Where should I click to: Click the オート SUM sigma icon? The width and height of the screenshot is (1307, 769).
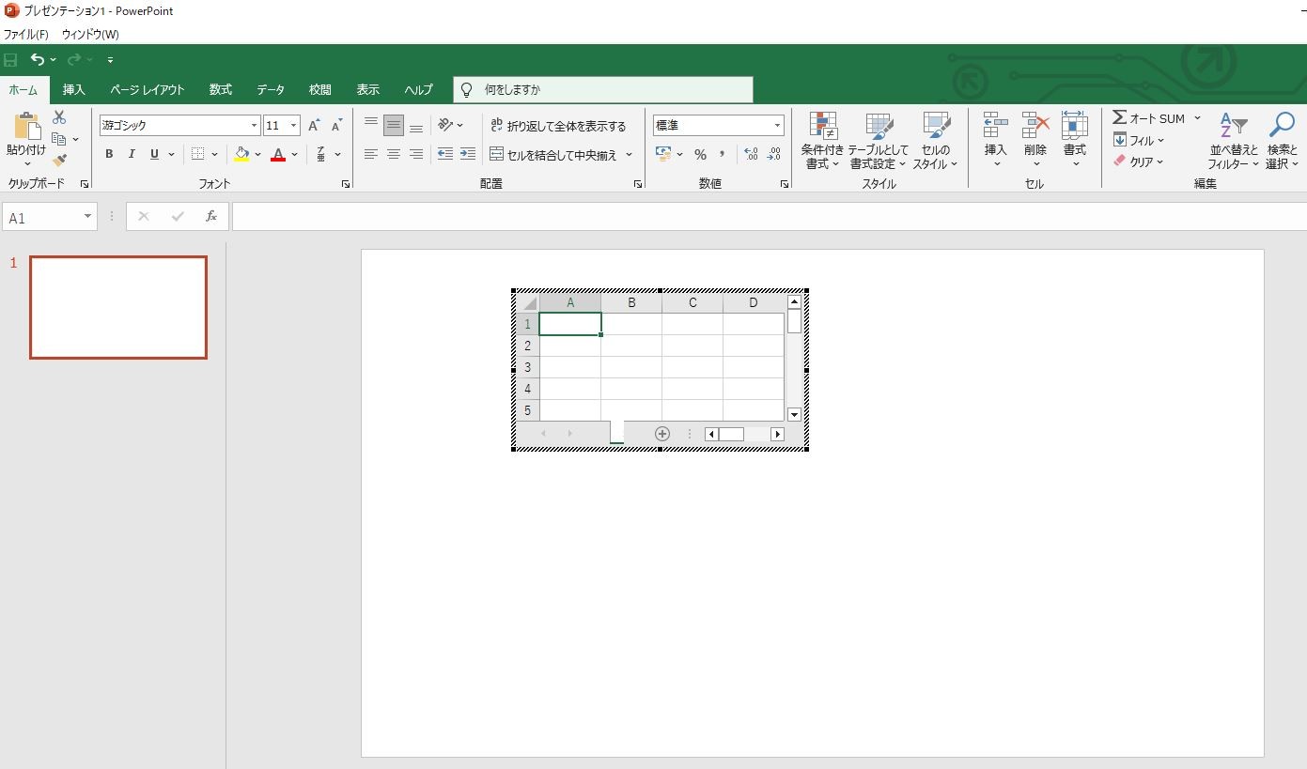point(1119,118)
